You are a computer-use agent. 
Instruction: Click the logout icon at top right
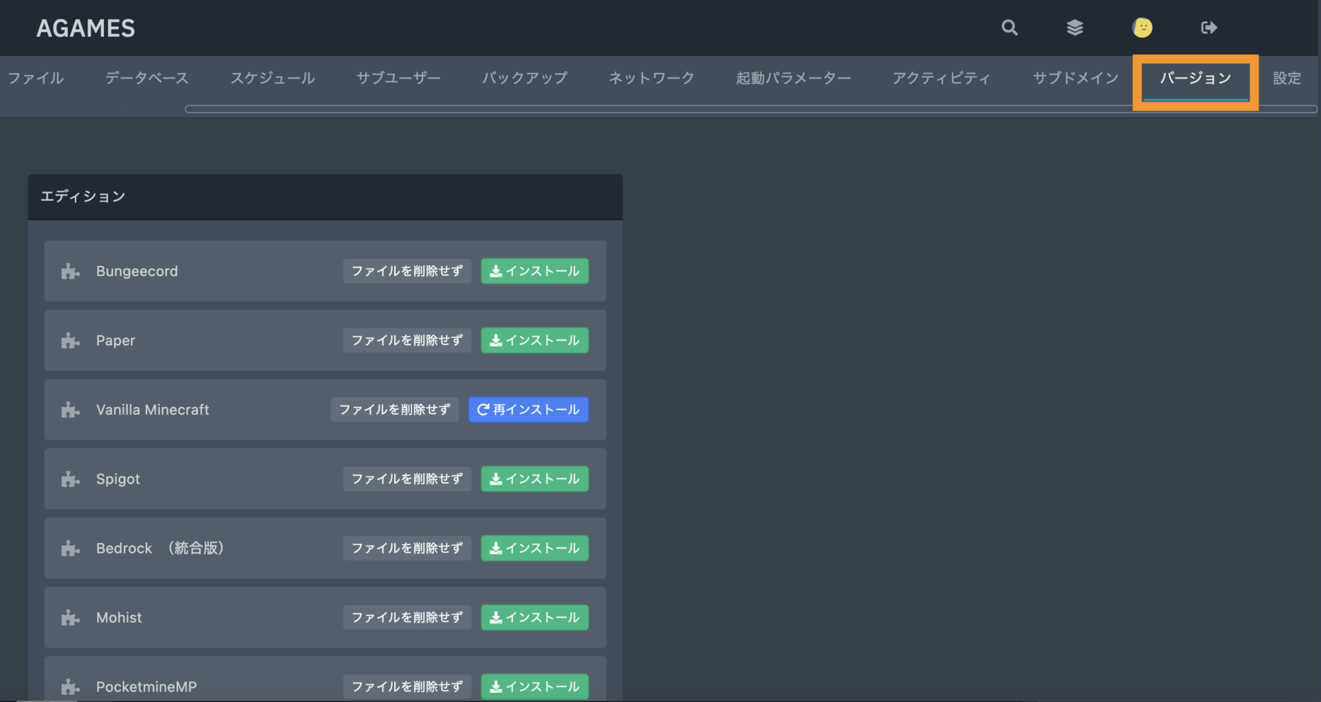(1209, 28)
